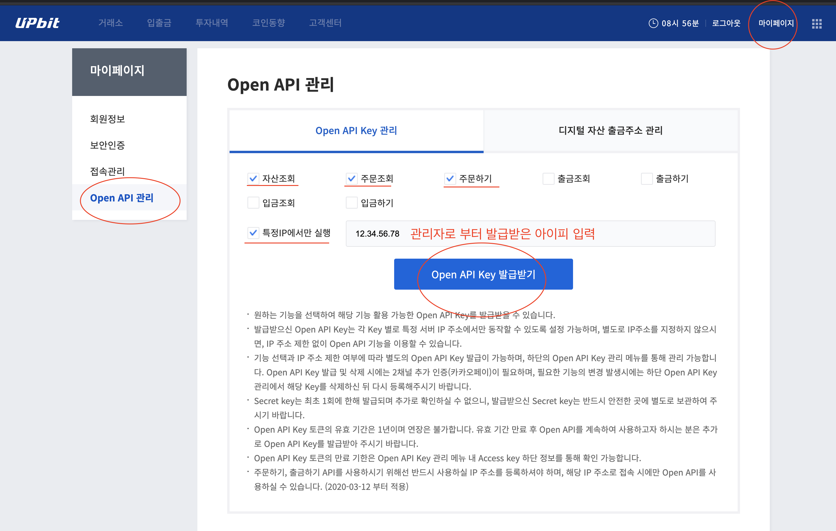Open the grid apps menu icon
The width and height of the screenshot is (836, 531).
817,24
